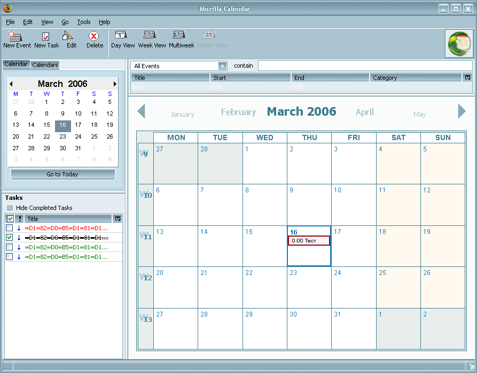Select the March 22 cell in the month grid

(264, 287)
